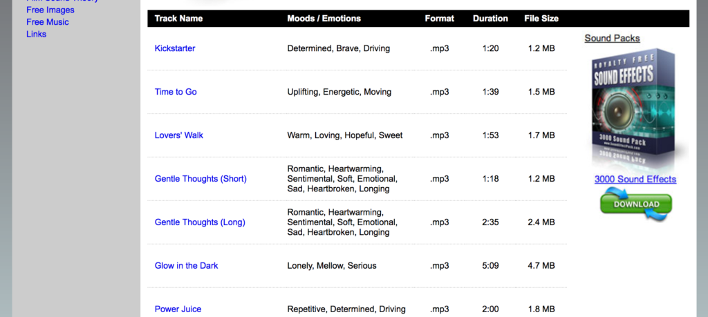Viewport: 708px width, 317px height.
Task: Go to Free Music in sidebar
Action: (48, 22)
